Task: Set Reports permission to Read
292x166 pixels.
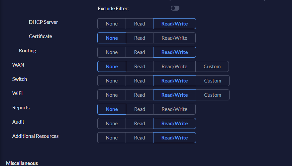Action: 140,109
